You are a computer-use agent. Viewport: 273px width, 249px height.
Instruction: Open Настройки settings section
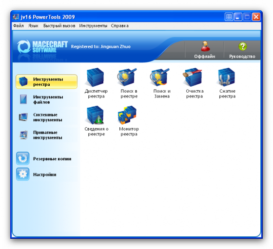pyautogui.click(x=36, y=174)
